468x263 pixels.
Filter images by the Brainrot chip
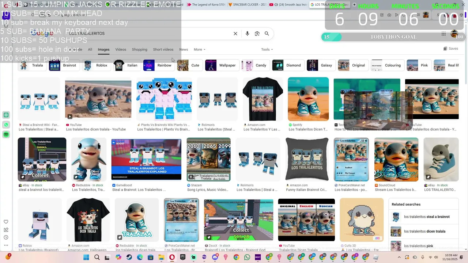64,65
